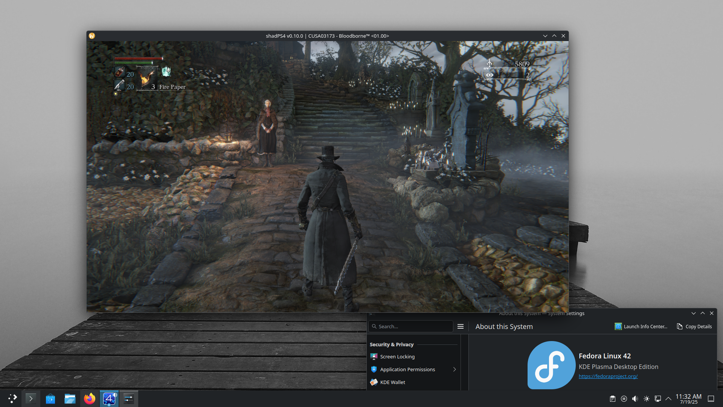Click the Plain Doll character
The height and width of the screenshot is (407, 723).
point(268,133)
